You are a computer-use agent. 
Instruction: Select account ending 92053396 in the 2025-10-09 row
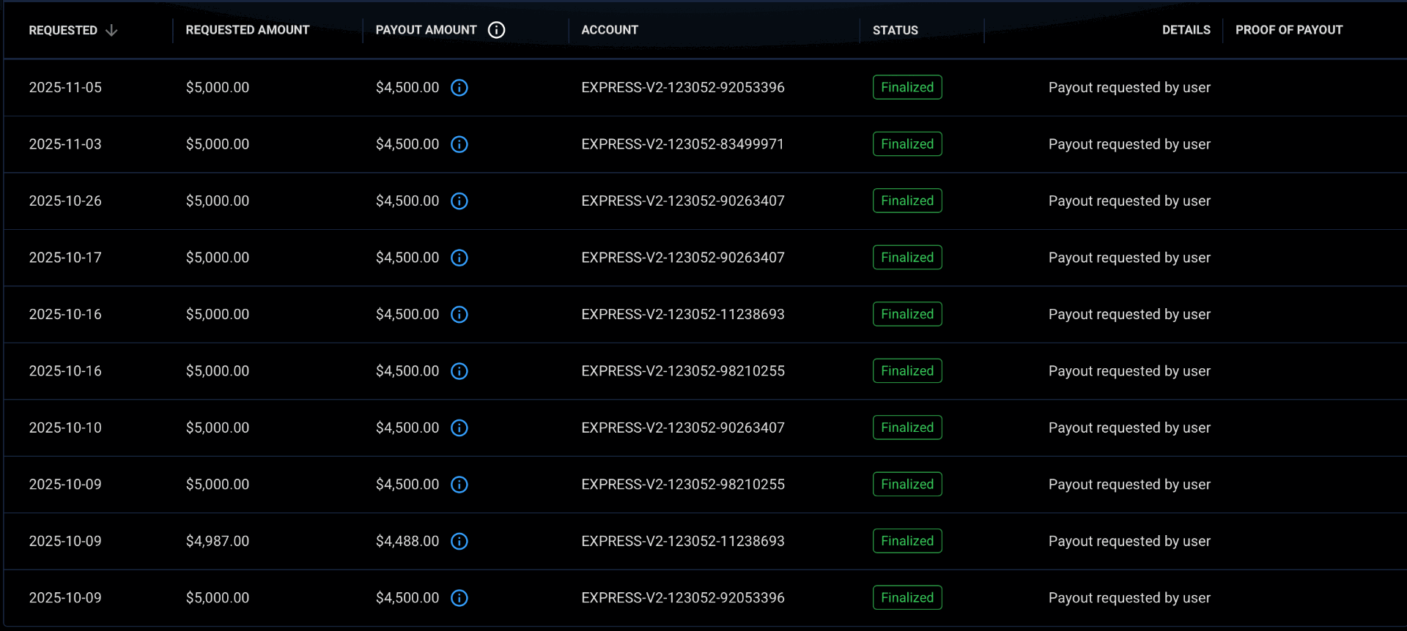683,598
